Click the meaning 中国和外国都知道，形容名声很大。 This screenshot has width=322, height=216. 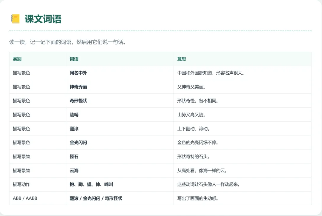click(x=211, y=73)
